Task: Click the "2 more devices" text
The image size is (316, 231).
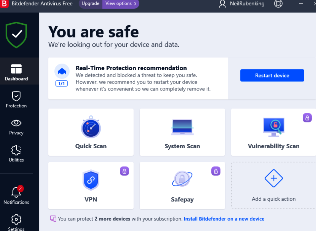Action: pyautogui.click(x=112, y=219)
